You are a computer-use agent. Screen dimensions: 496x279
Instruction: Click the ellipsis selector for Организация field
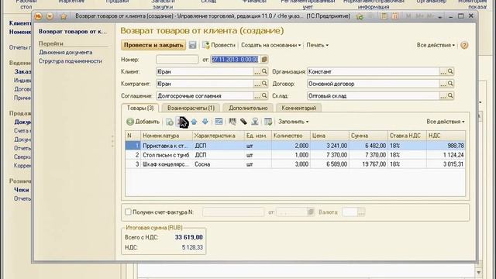[x=443, y=72]
